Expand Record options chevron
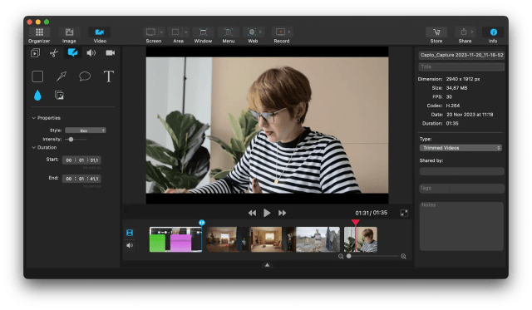 pos(289,32)
